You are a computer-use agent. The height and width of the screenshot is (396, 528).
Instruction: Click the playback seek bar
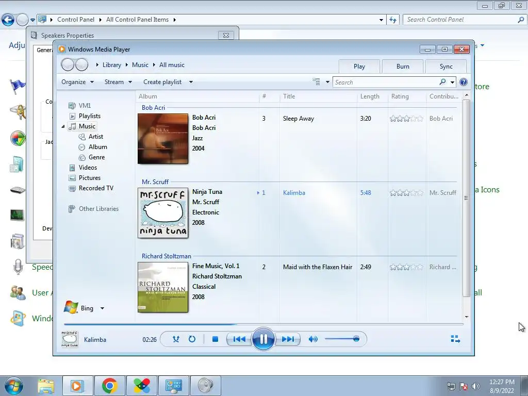pyautogui.click(x=263, y=324)
